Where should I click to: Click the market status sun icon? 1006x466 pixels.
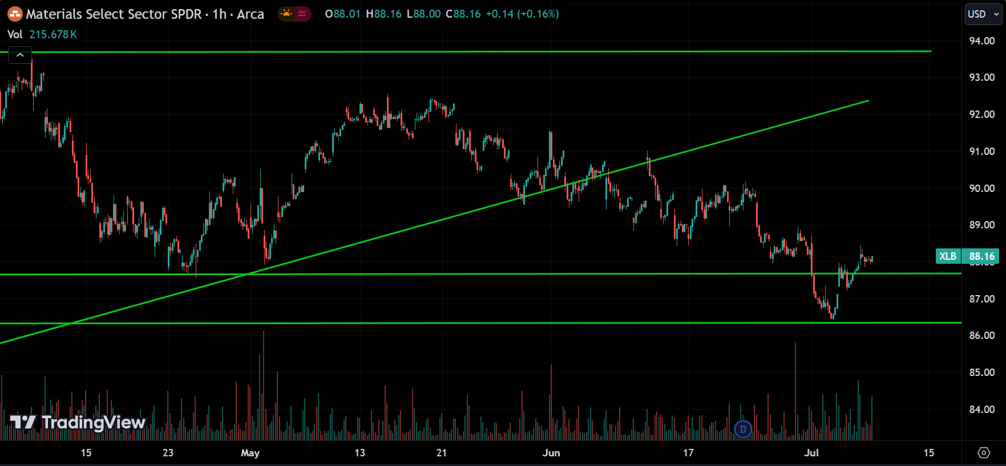click(286, 14)
